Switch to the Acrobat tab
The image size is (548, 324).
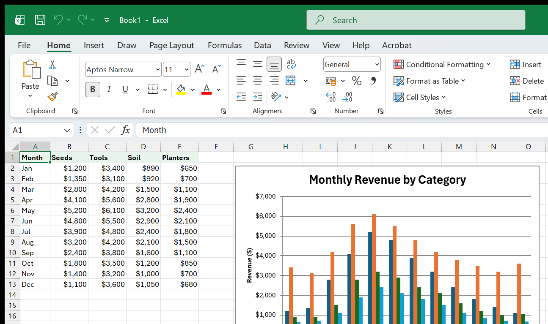[397, 45]
